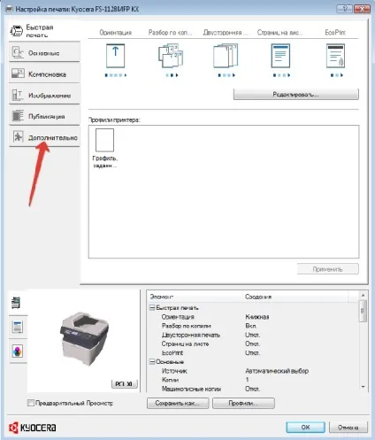Click the Редактировать button
This screenshot has width=375, height=440.
tap(296, 95)
